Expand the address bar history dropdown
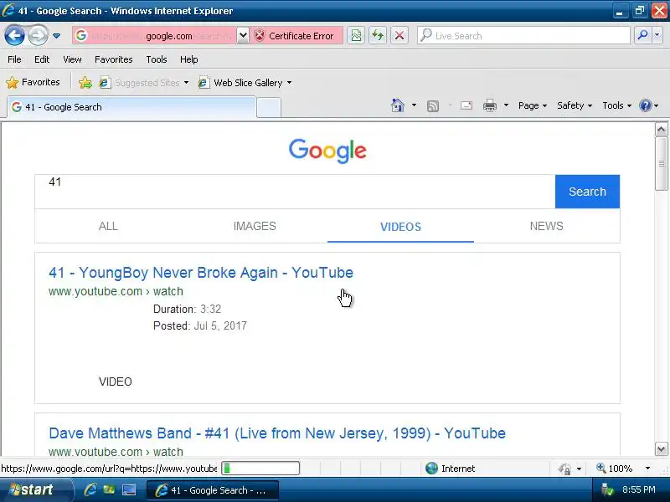This screenshot has width=670, height=502. (x=243, y=35)
